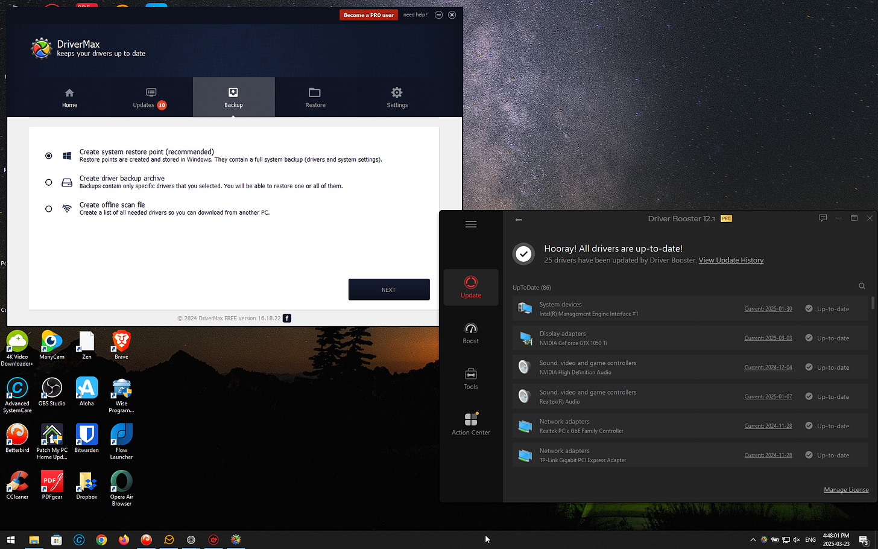Open Brave desktop icon
Viewport: 878px width, 549px height.
click(121, 345)
